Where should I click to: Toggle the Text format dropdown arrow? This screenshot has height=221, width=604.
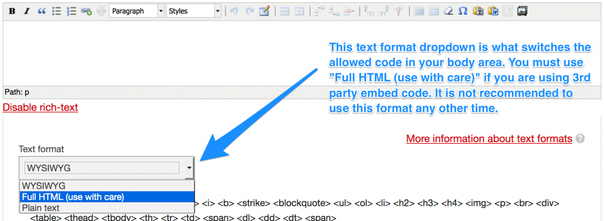tap(189, 168)
